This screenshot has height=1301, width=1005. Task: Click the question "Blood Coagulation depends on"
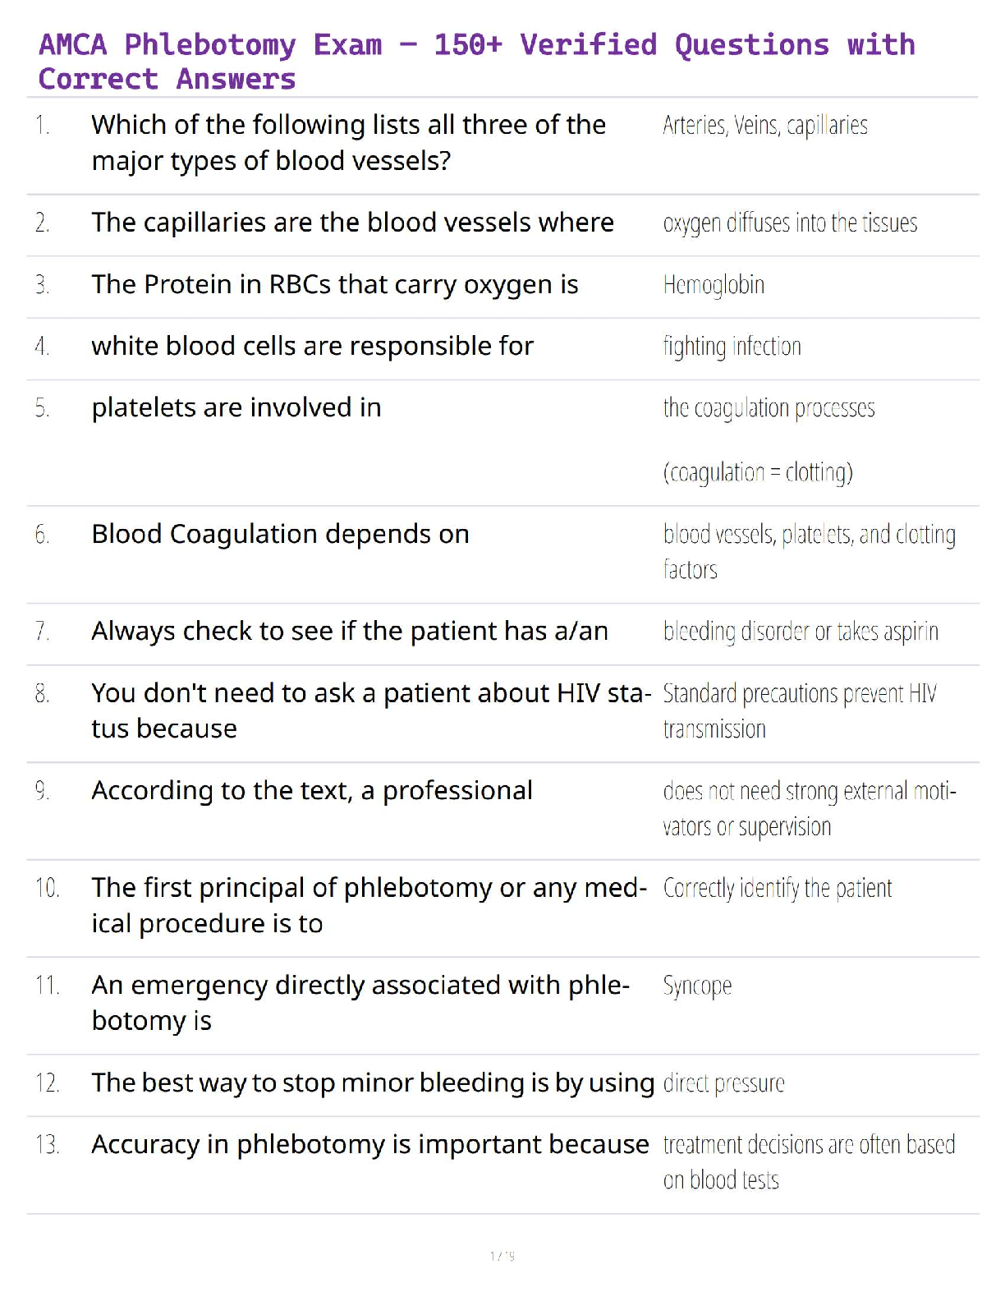tap(280, 535)
